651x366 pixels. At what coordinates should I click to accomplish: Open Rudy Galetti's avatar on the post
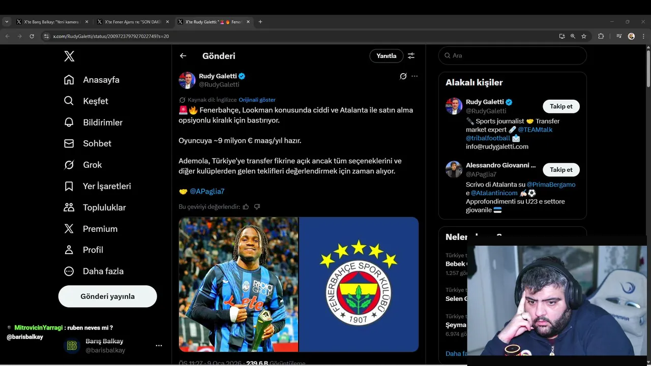click(187, 80)
